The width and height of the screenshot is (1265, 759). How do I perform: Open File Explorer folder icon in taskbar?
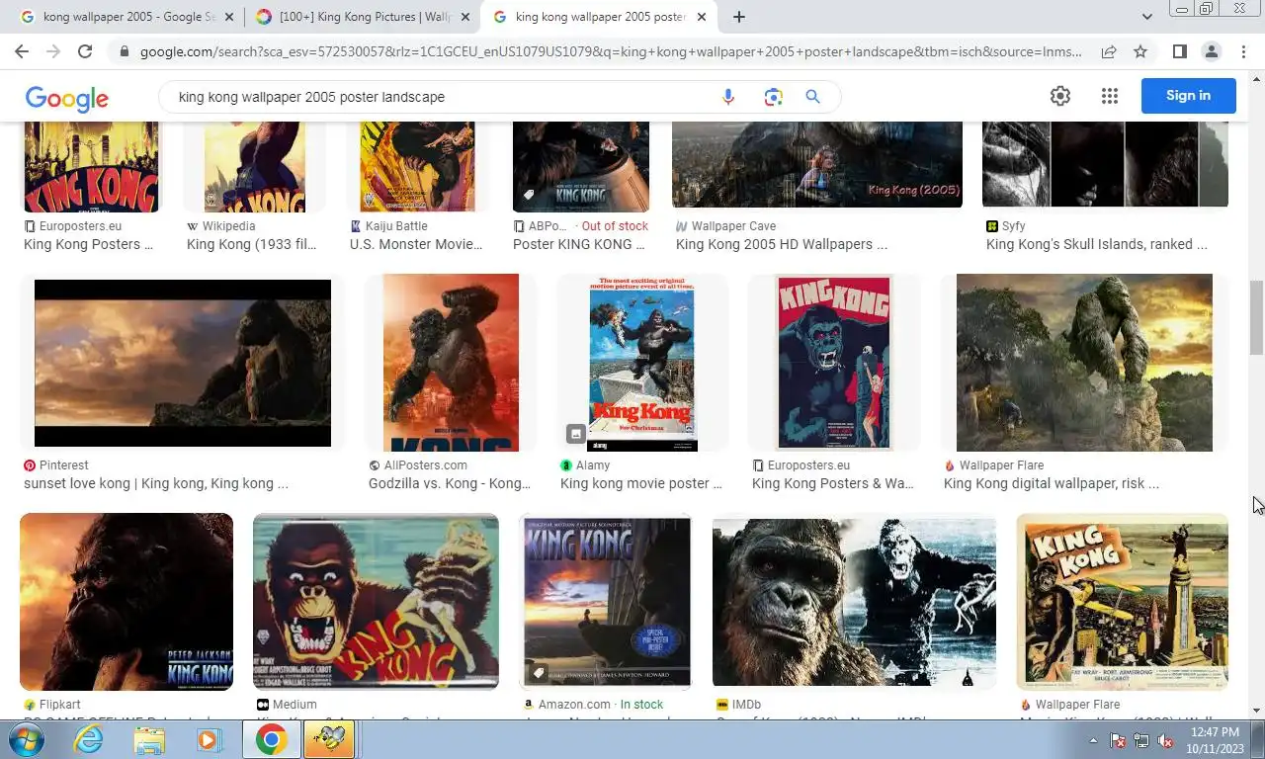[149, 739]
